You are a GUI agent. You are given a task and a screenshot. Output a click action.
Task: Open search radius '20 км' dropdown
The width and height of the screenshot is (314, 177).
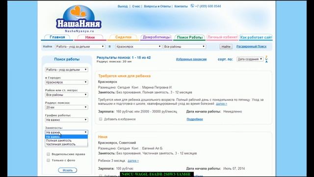coord(67,107)
